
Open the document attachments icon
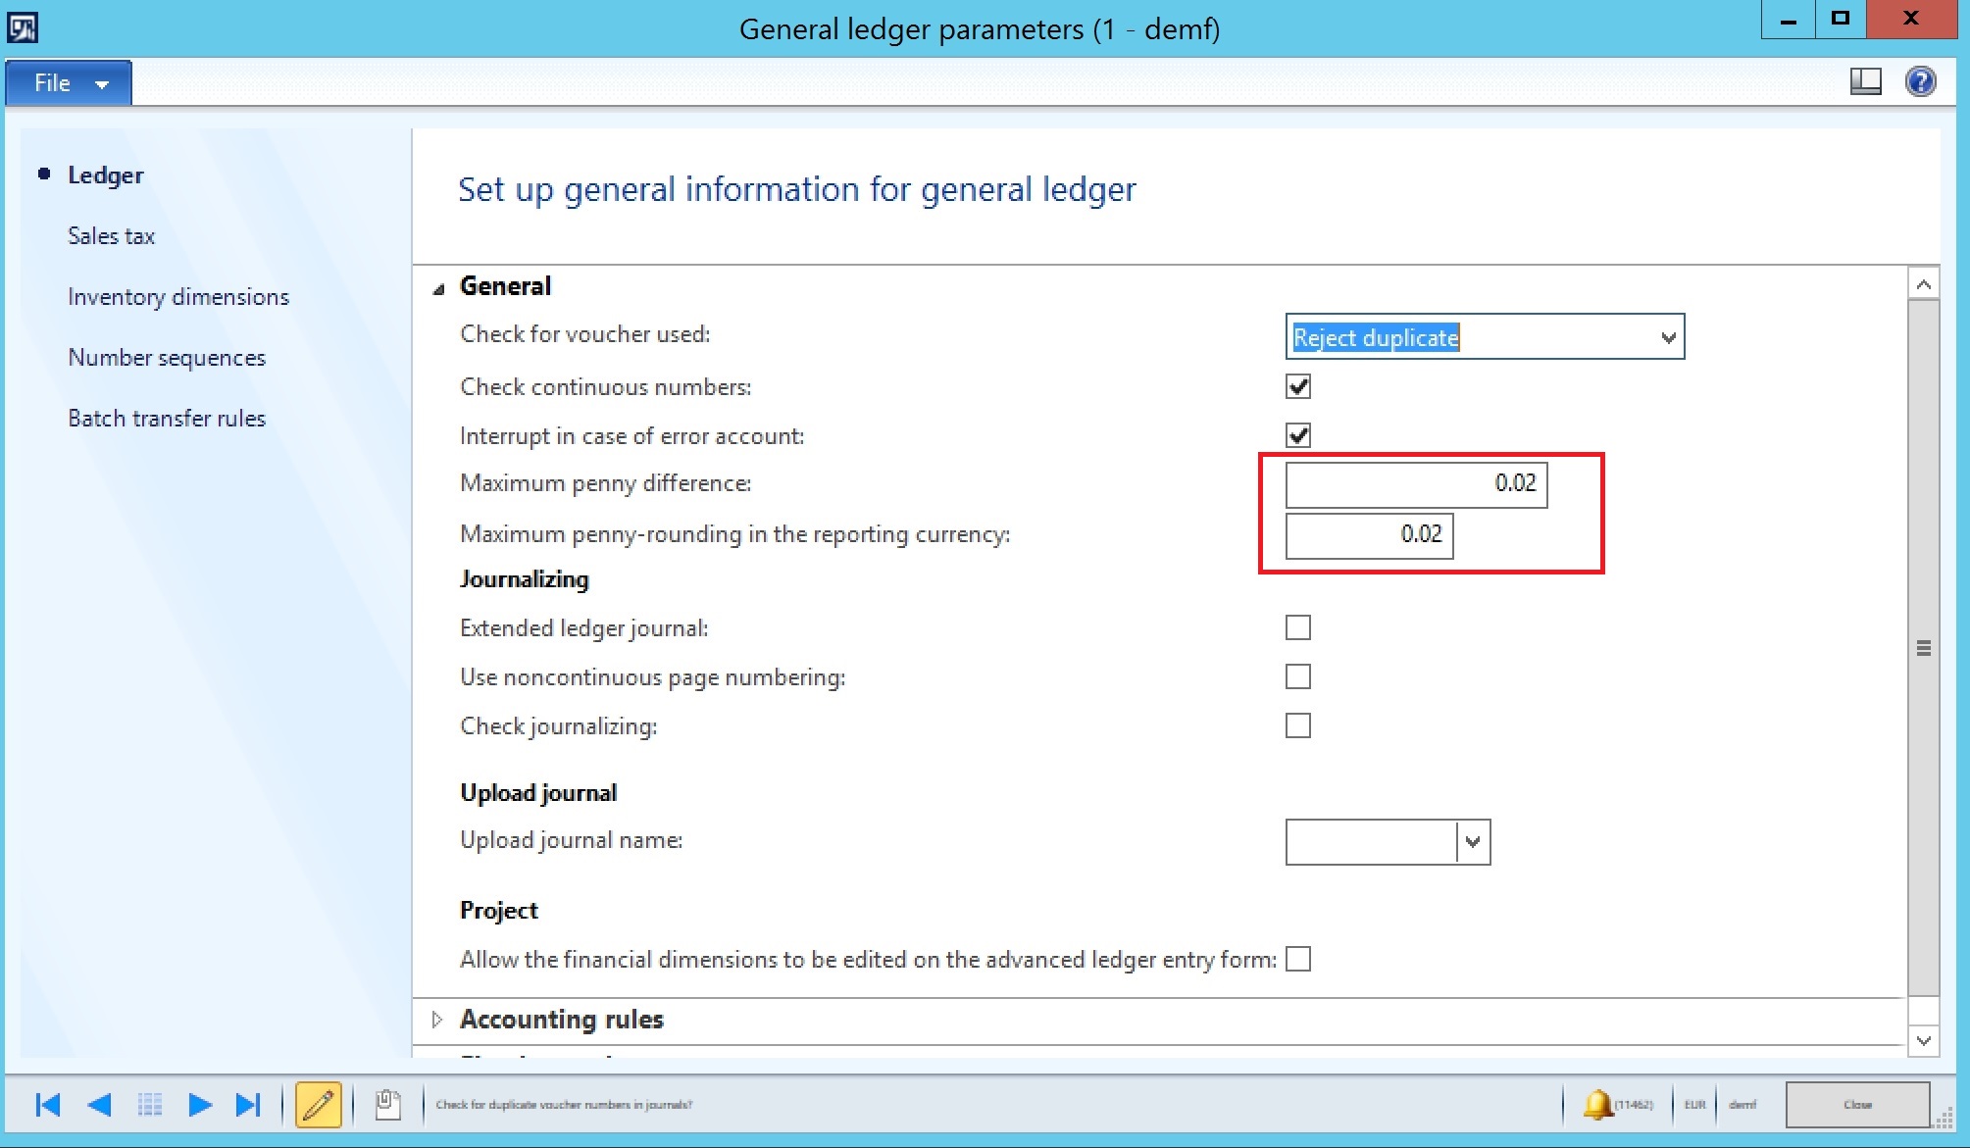click(388, 1105)
